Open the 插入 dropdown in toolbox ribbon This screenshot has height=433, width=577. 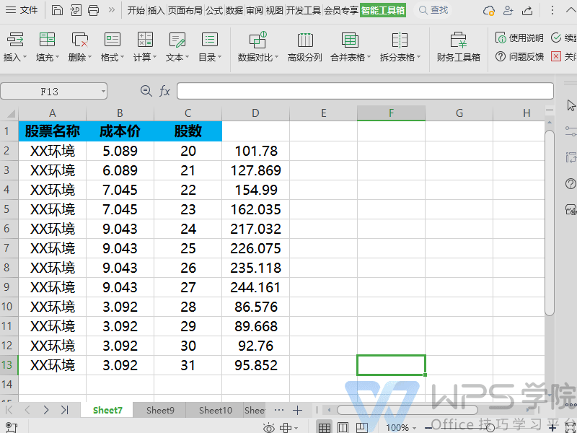[x=15, y=47]
